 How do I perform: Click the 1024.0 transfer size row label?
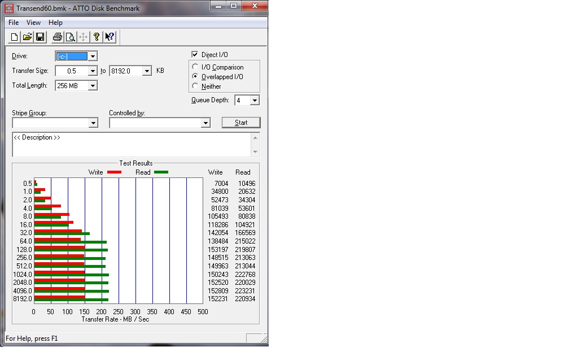tap(23, 274)
